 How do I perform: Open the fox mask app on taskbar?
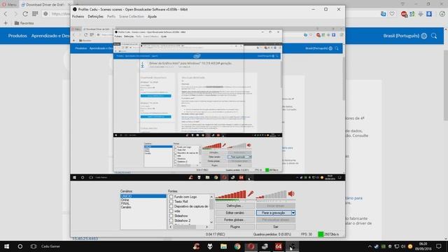tap(210, 246)
